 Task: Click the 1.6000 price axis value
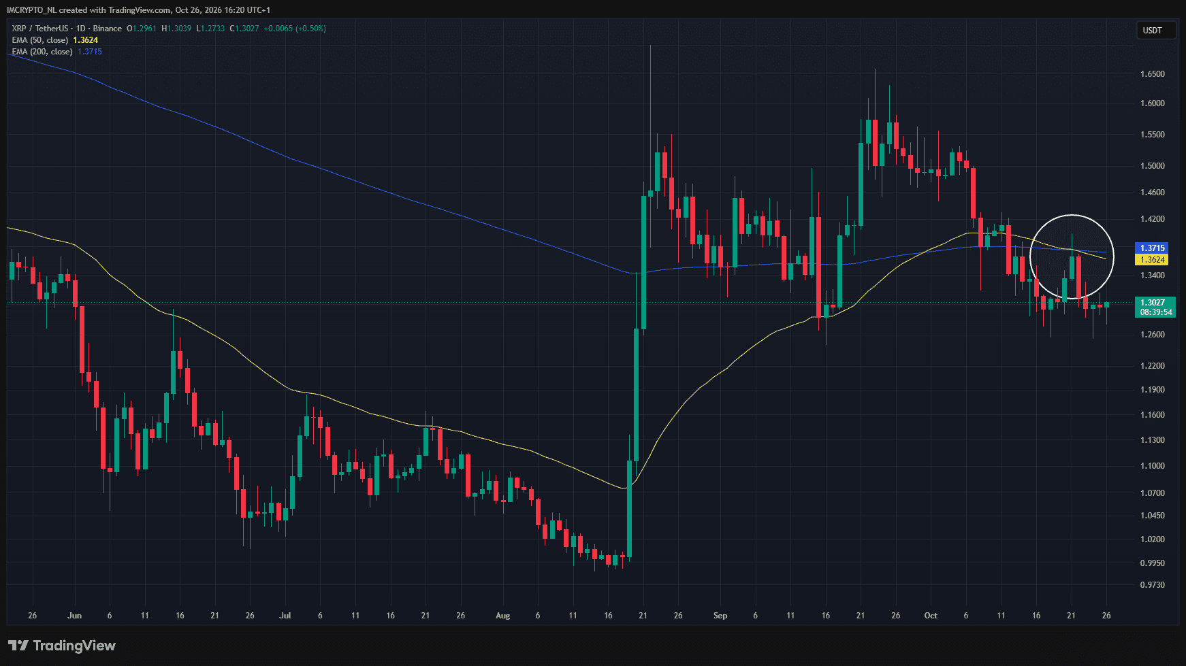[x=1153, y=103]
